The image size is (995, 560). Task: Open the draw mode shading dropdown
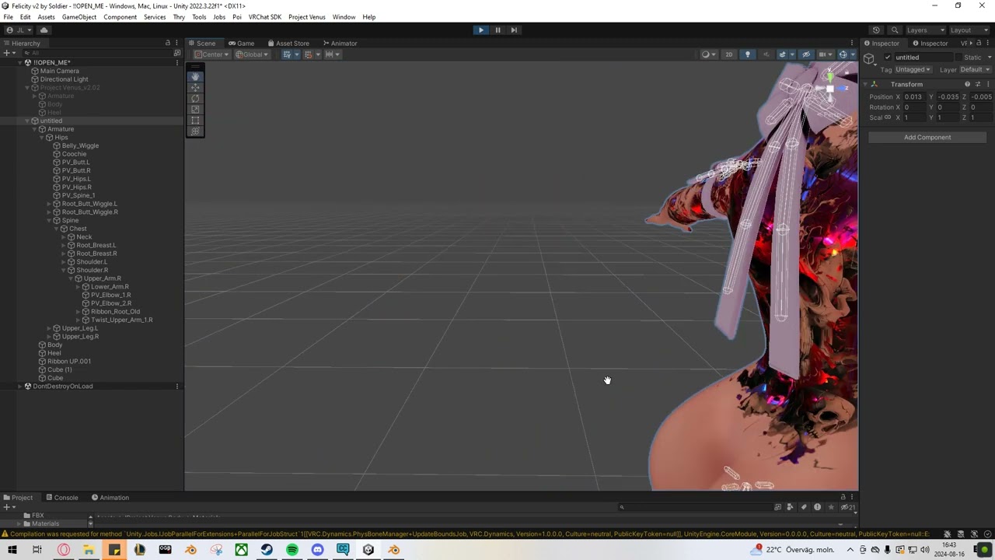click(707, 54)
